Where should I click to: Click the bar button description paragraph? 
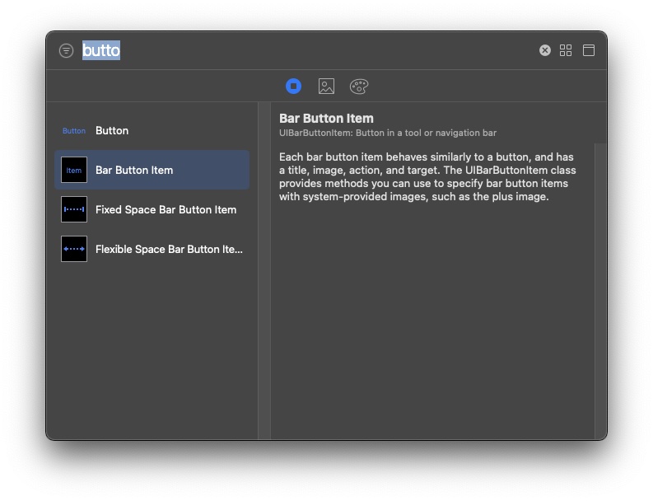427,176
